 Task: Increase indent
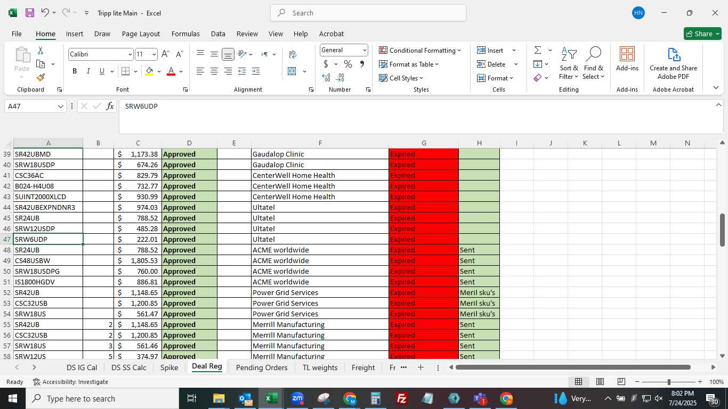pos(256,71)
